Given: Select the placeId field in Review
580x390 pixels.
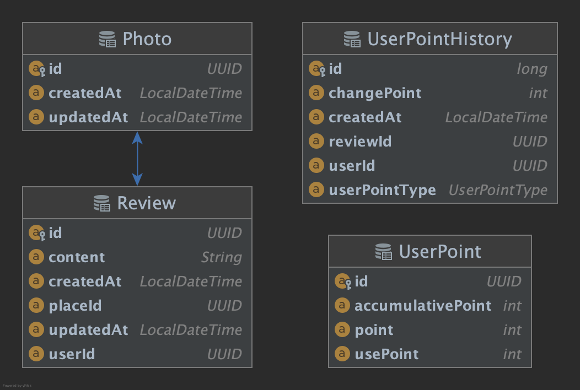Looking at the screenshot, I should pos(75,306).
